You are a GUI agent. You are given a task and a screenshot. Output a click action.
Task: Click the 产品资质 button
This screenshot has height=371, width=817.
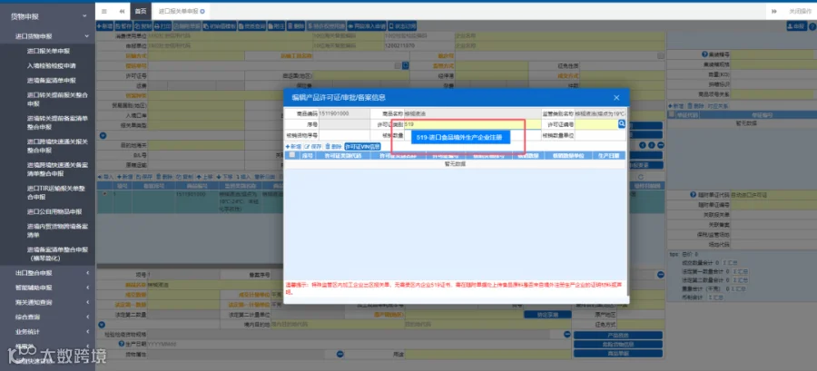617,335
